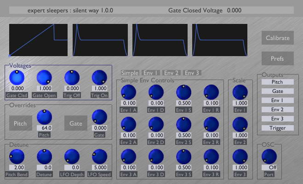303x184 pixels.
Task: Click the Gate Clsd voltage knob
Action: click(17, 77)
